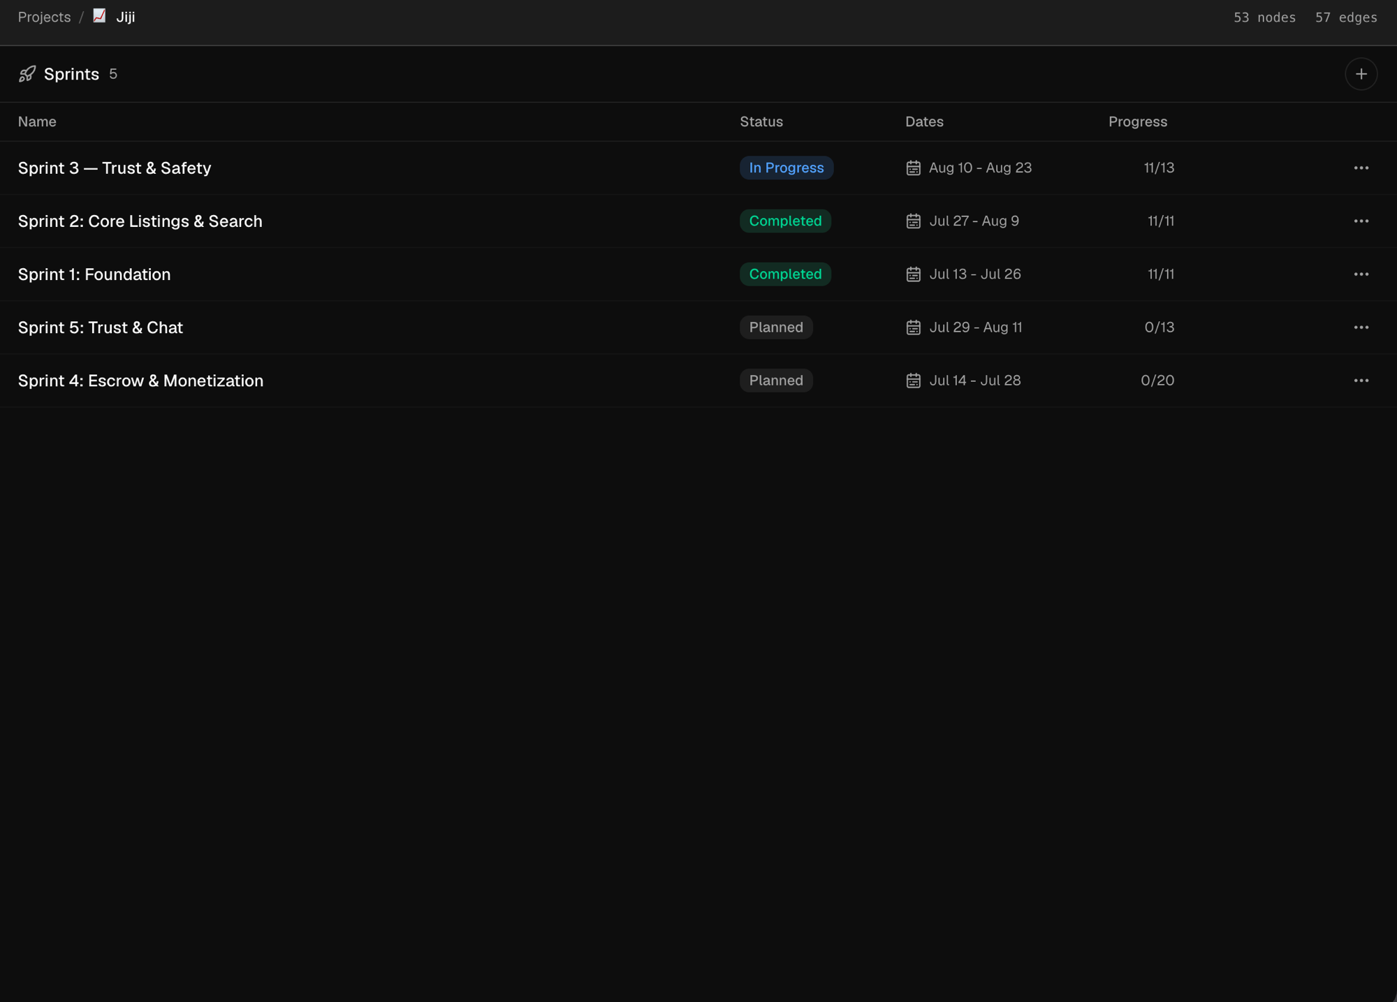Go back to Projects breadcrumb
The width and height of the screenshot is (1397, 1002).
click(x=44, y=17)
